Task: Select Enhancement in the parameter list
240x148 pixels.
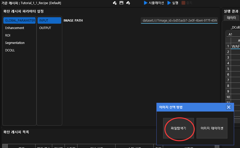Action: [x=15, y=28]
